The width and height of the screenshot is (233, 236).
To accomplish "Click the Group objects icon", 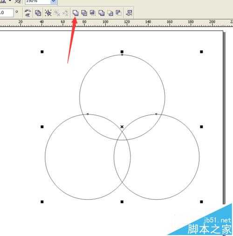I will [48, 13].
